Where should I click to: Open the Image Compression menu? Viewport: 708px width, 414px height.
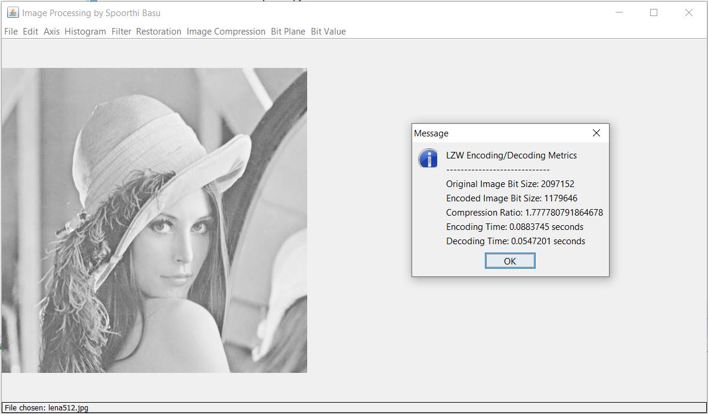click(x=226, y=32)
